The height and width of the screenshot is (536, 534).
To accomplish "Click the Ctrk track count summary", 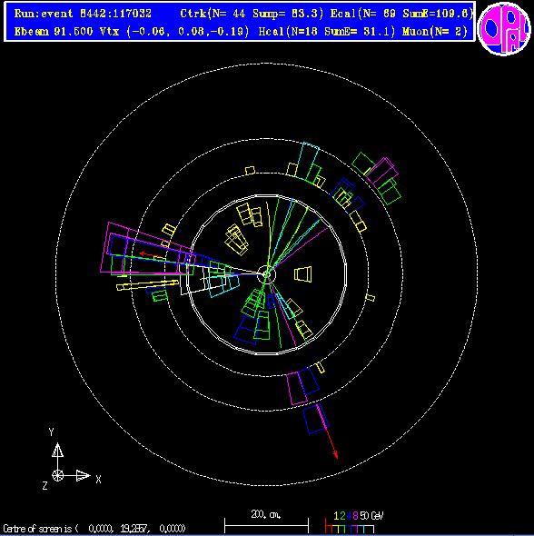I will tap(252, 14).
